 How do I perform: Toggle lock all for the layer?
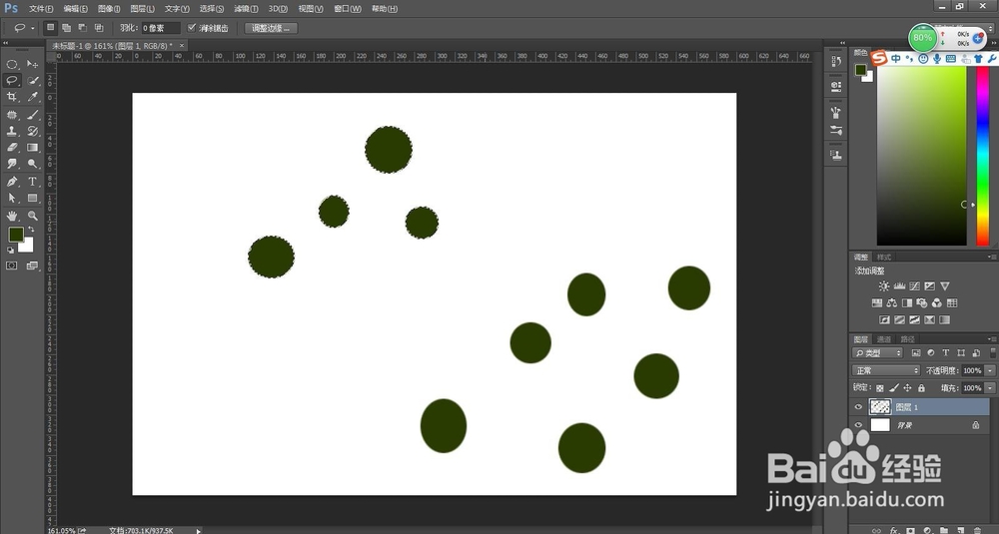click(921, 388)
